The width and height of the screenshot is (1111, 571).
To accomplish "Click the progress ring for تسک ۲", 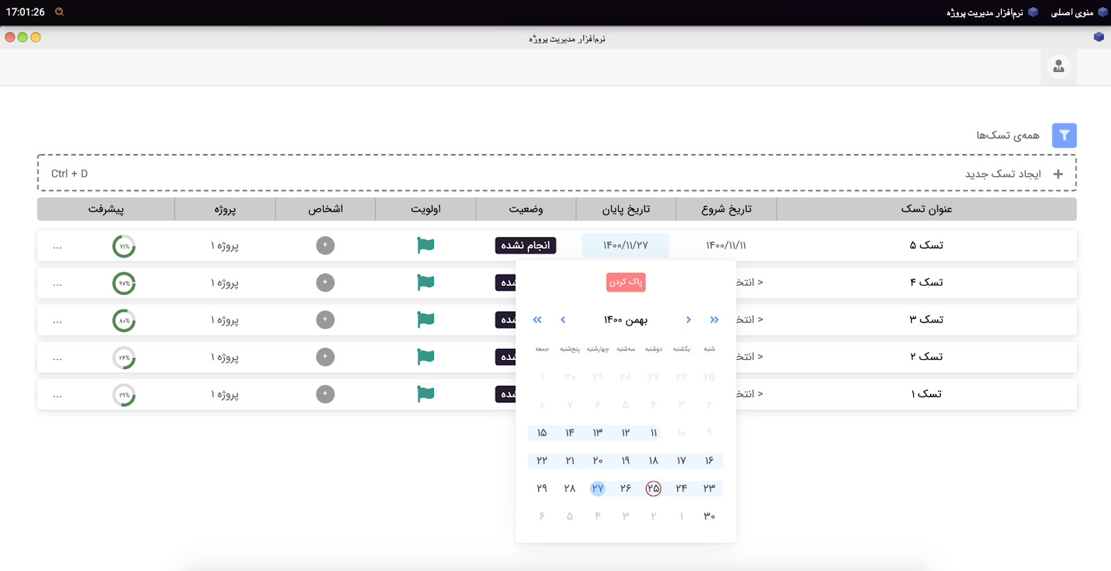I will pyautogui.click(x=124, y=358).
